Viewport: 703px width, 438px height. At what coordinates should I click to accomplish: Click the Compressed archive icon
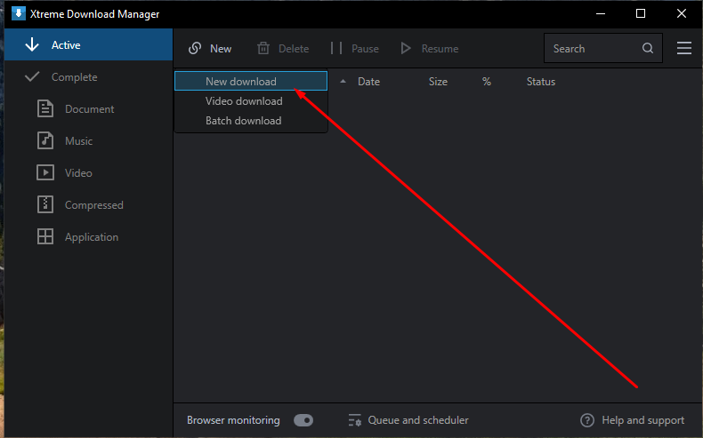[45, 204]
